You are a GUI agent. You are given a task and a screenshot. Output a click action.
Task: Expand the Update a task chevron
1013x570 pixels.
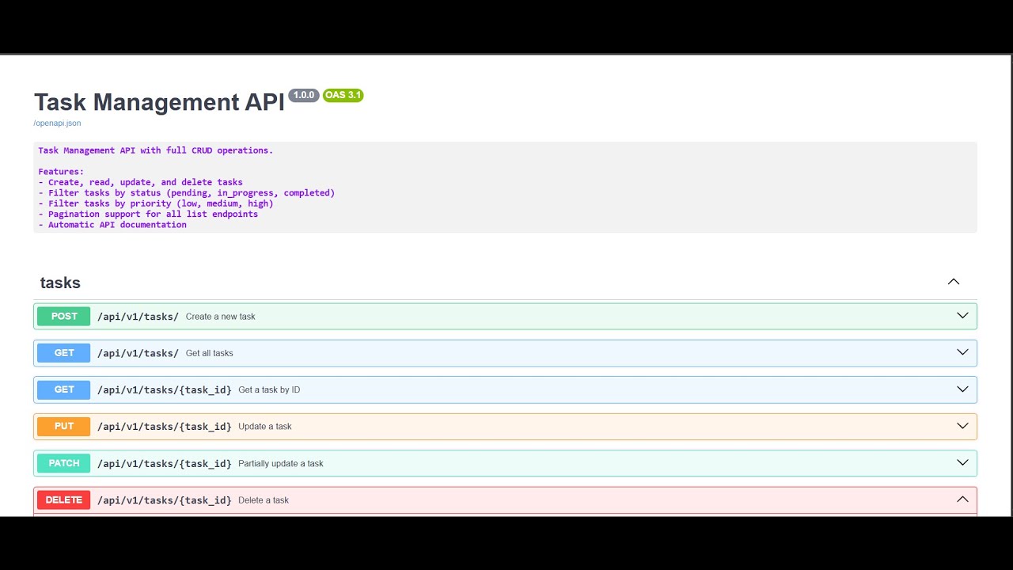(962, 426)
